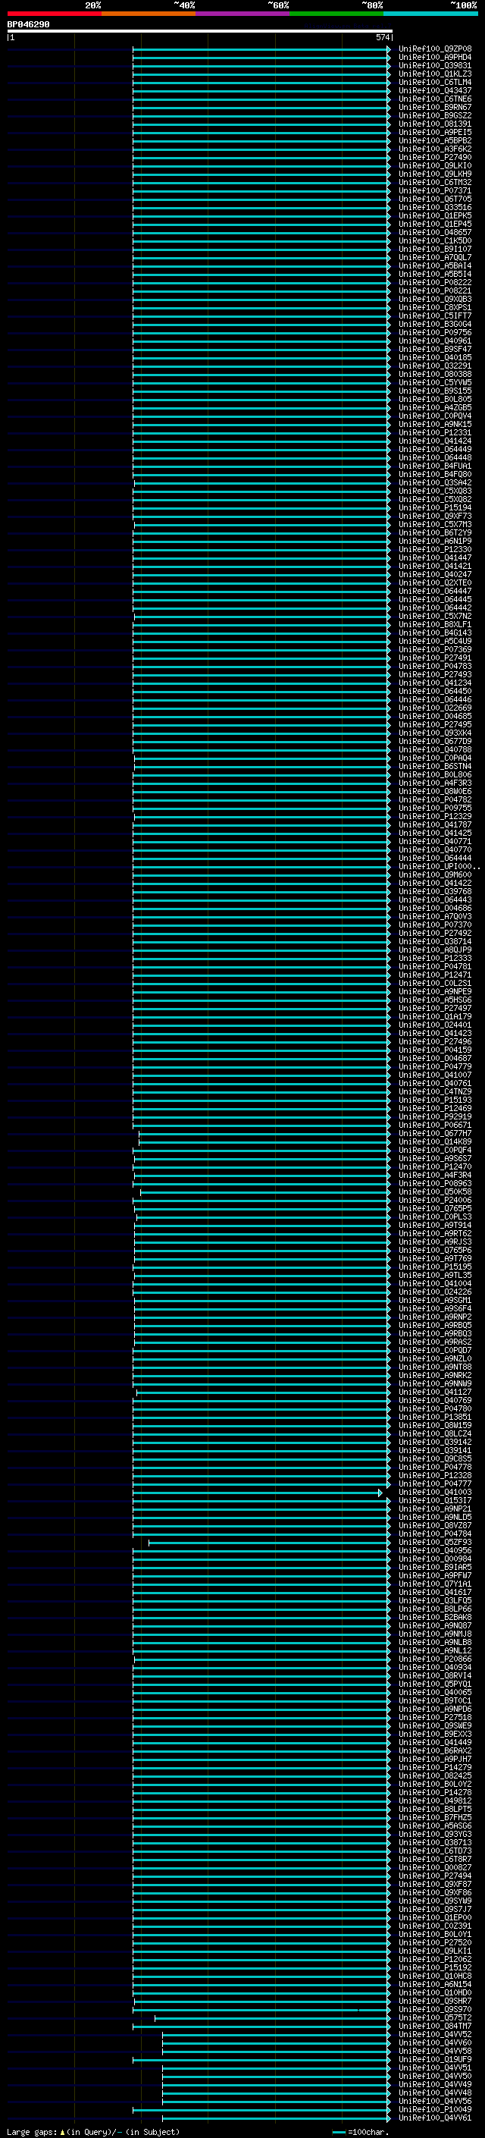Open hit UniRef100_Q575T2
The height and width of the screenshot is (2138, 485).
coord(434,2017)
